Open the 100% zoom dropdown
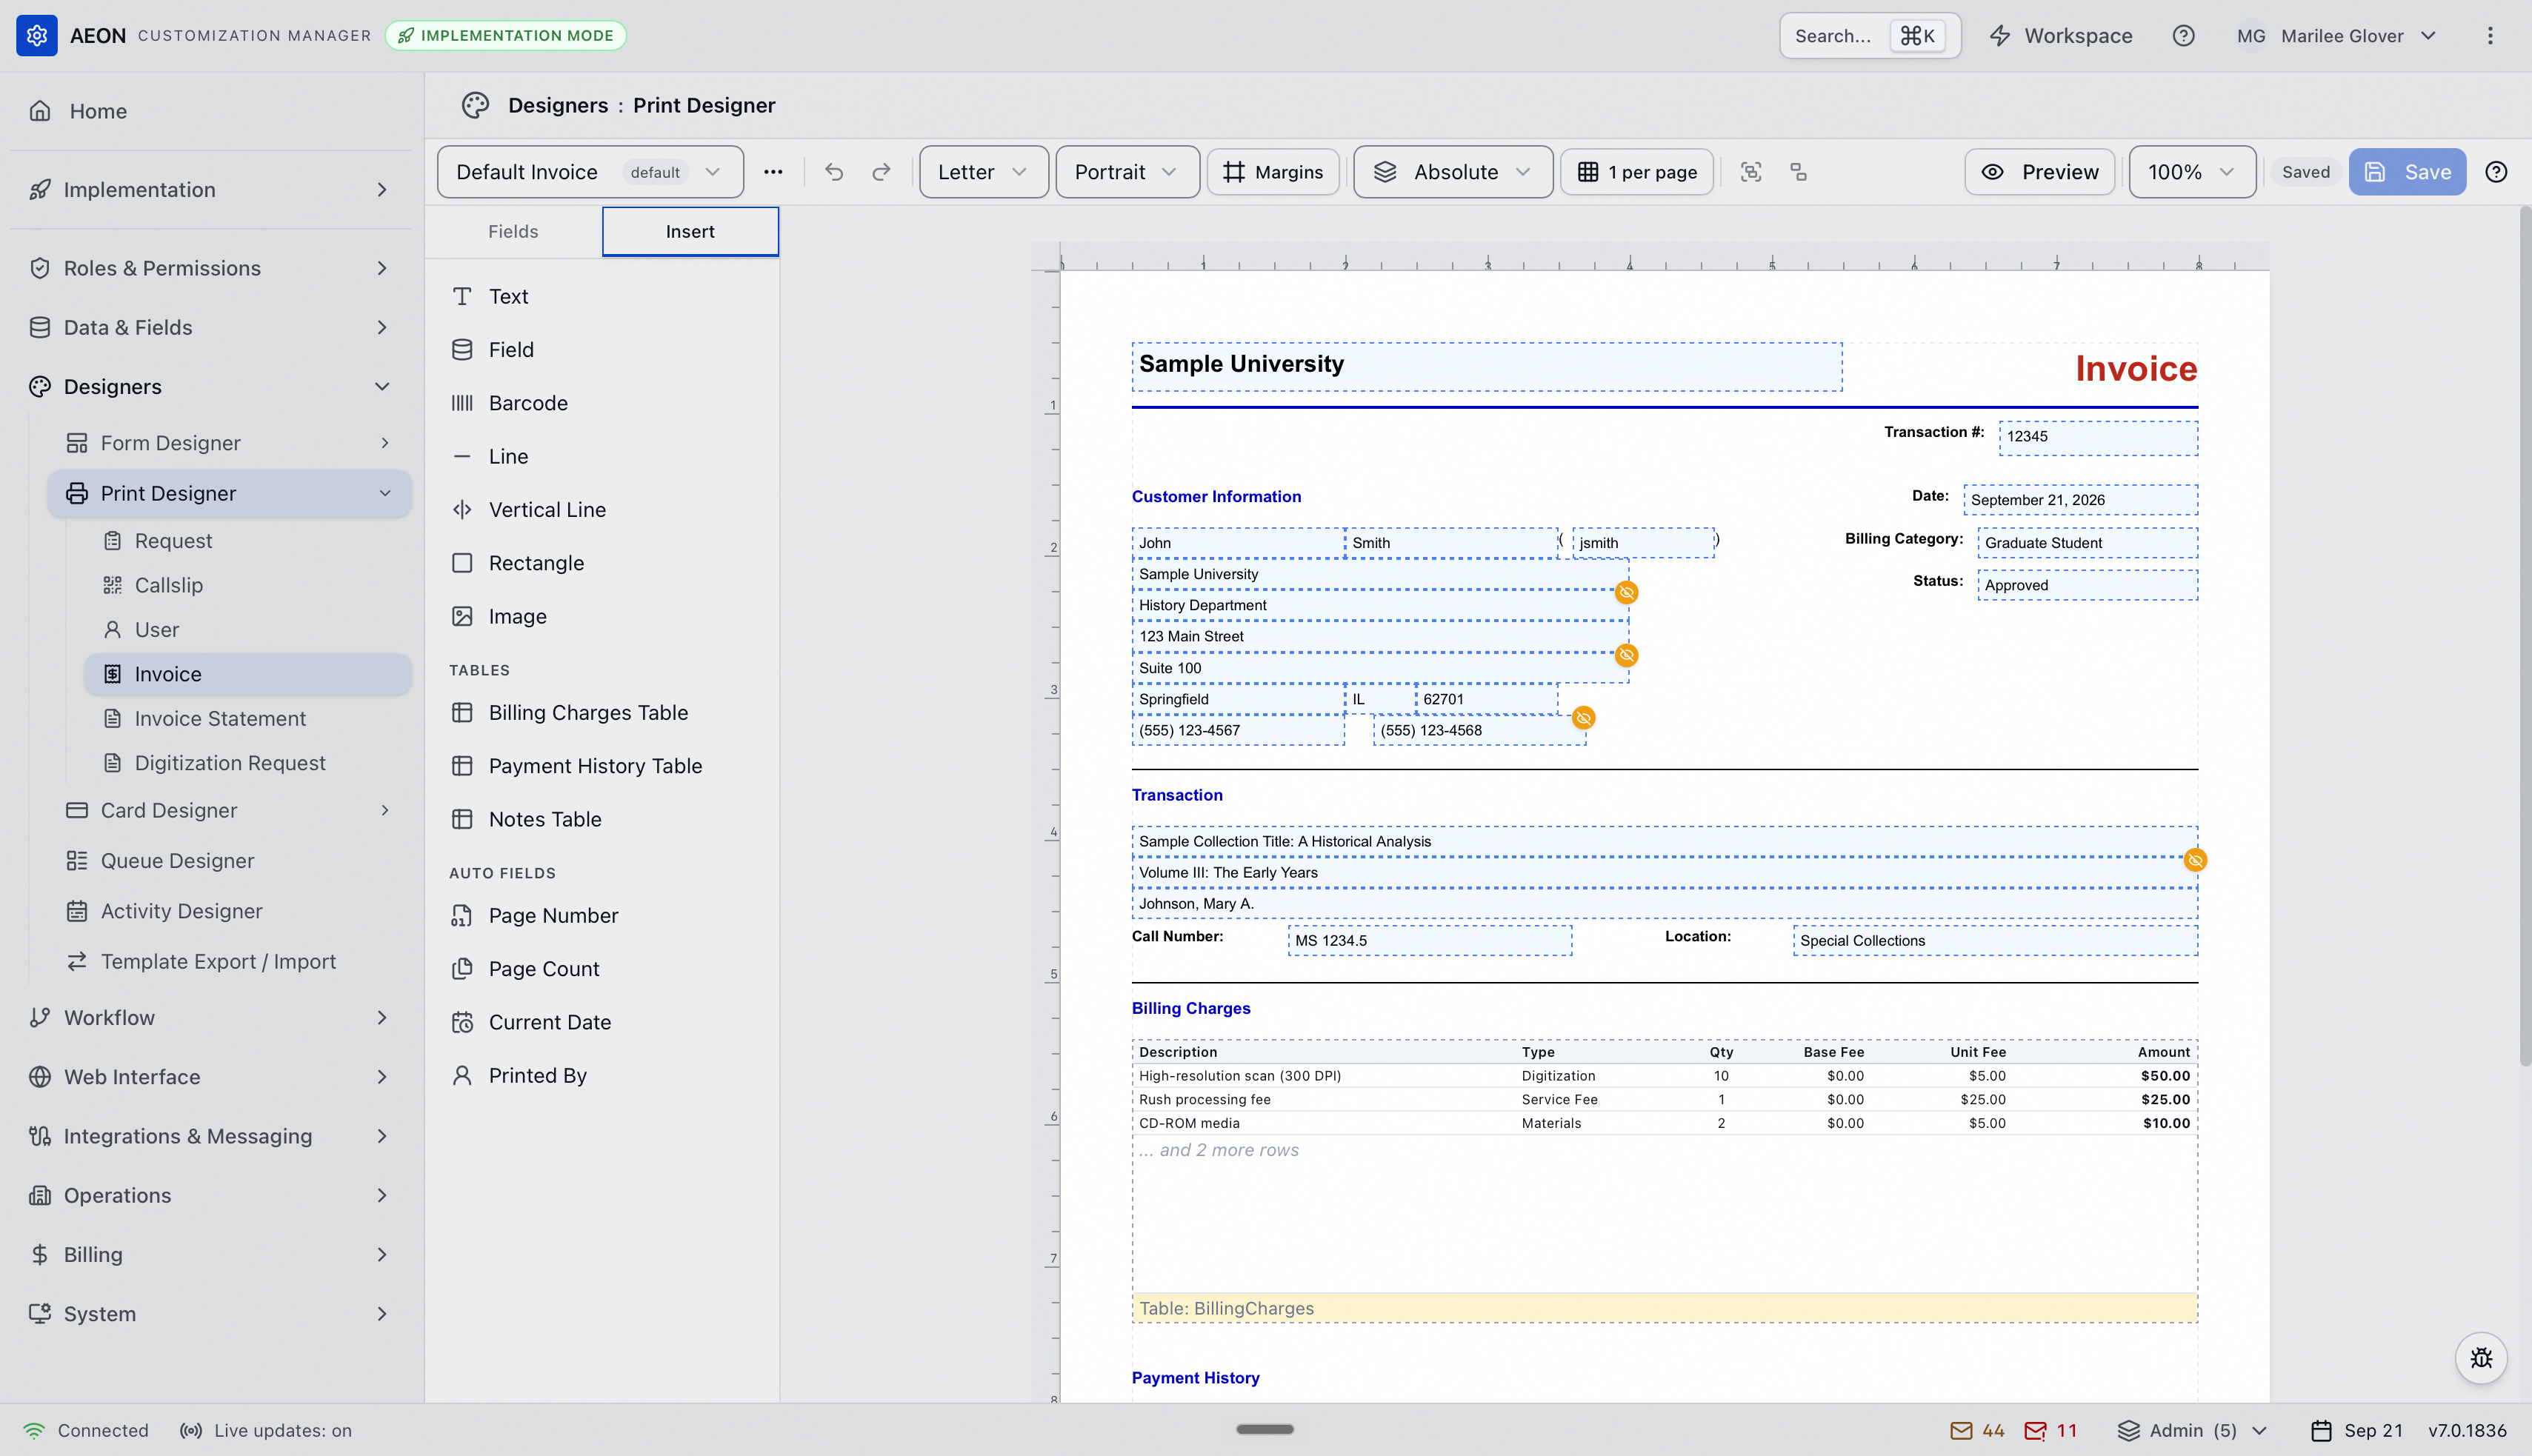Viewport: 2532px width, 1456px height. (2192, 172)
